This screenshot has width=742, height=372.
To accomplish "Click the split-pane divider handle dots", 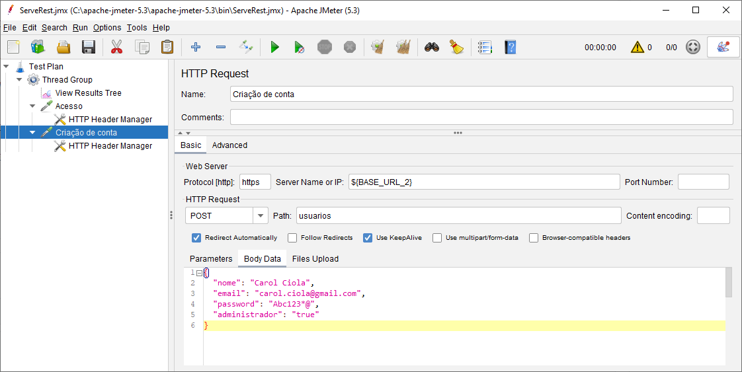I will click(x=171, y=215).
